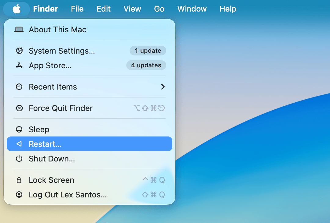
Task: Choose Log Out Lex Santos…
Action: coord(90,195)
